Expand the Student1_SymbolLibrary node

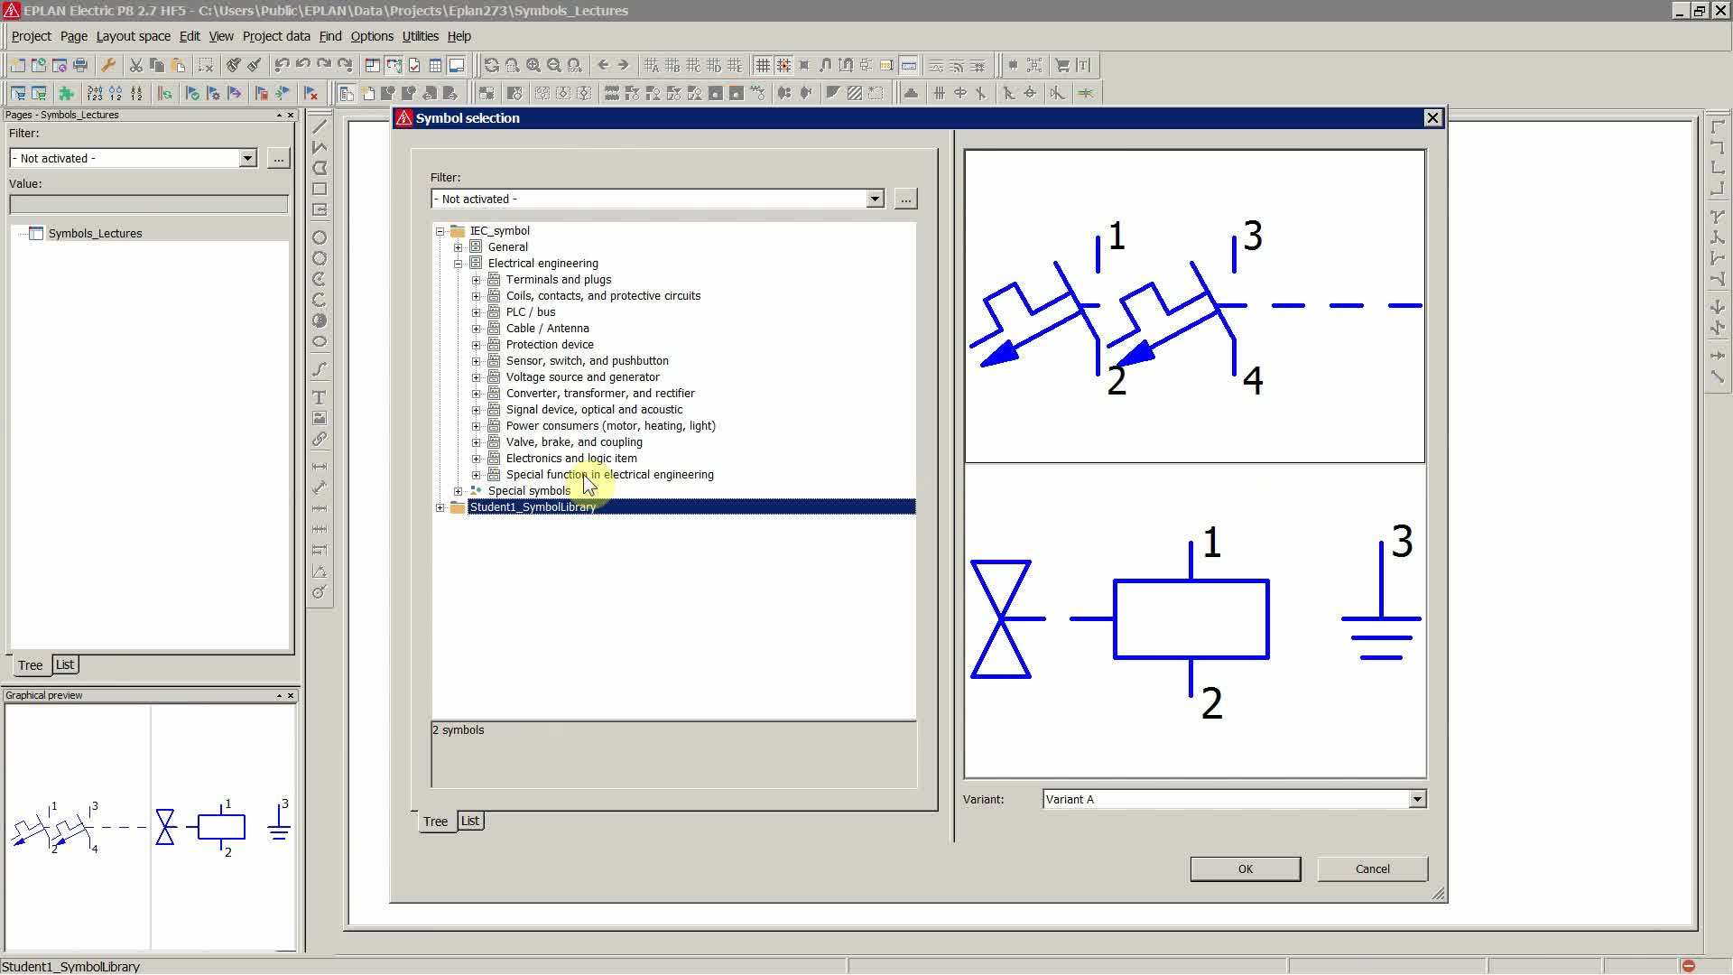point(440,507)
